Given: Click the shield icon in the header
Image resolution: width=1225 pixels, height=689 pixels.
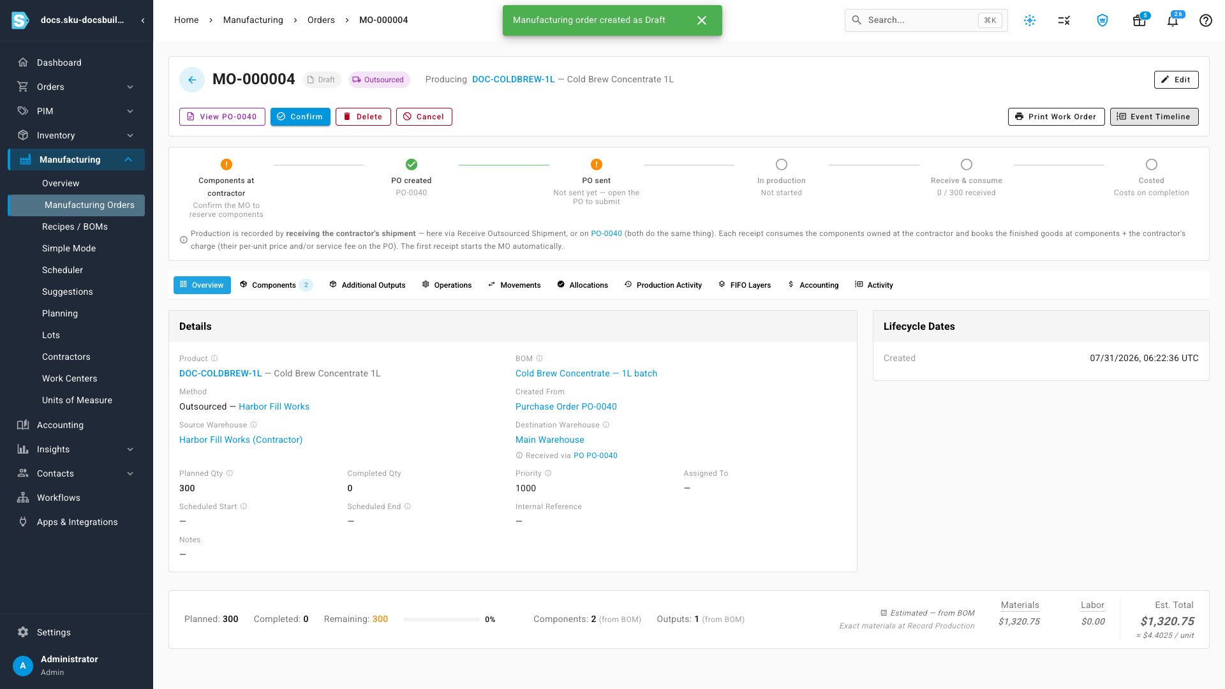Looking at the screenshot, I should tap(1102, 20).
